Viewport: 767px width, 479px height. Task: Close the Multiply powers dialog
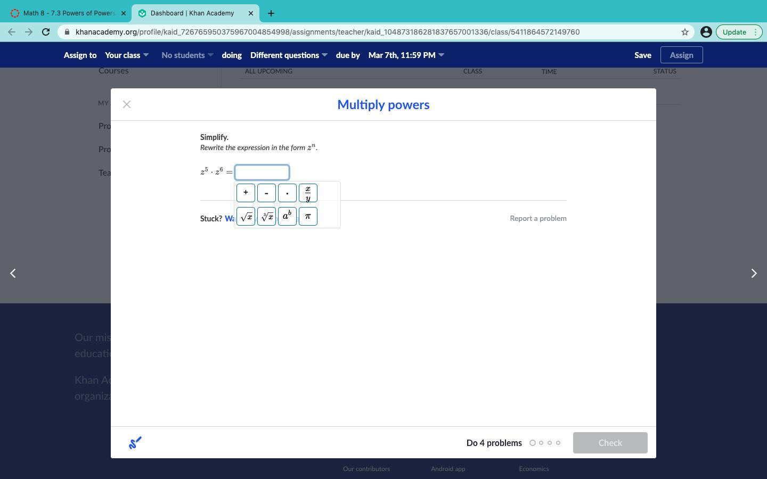tap(127, 104)
